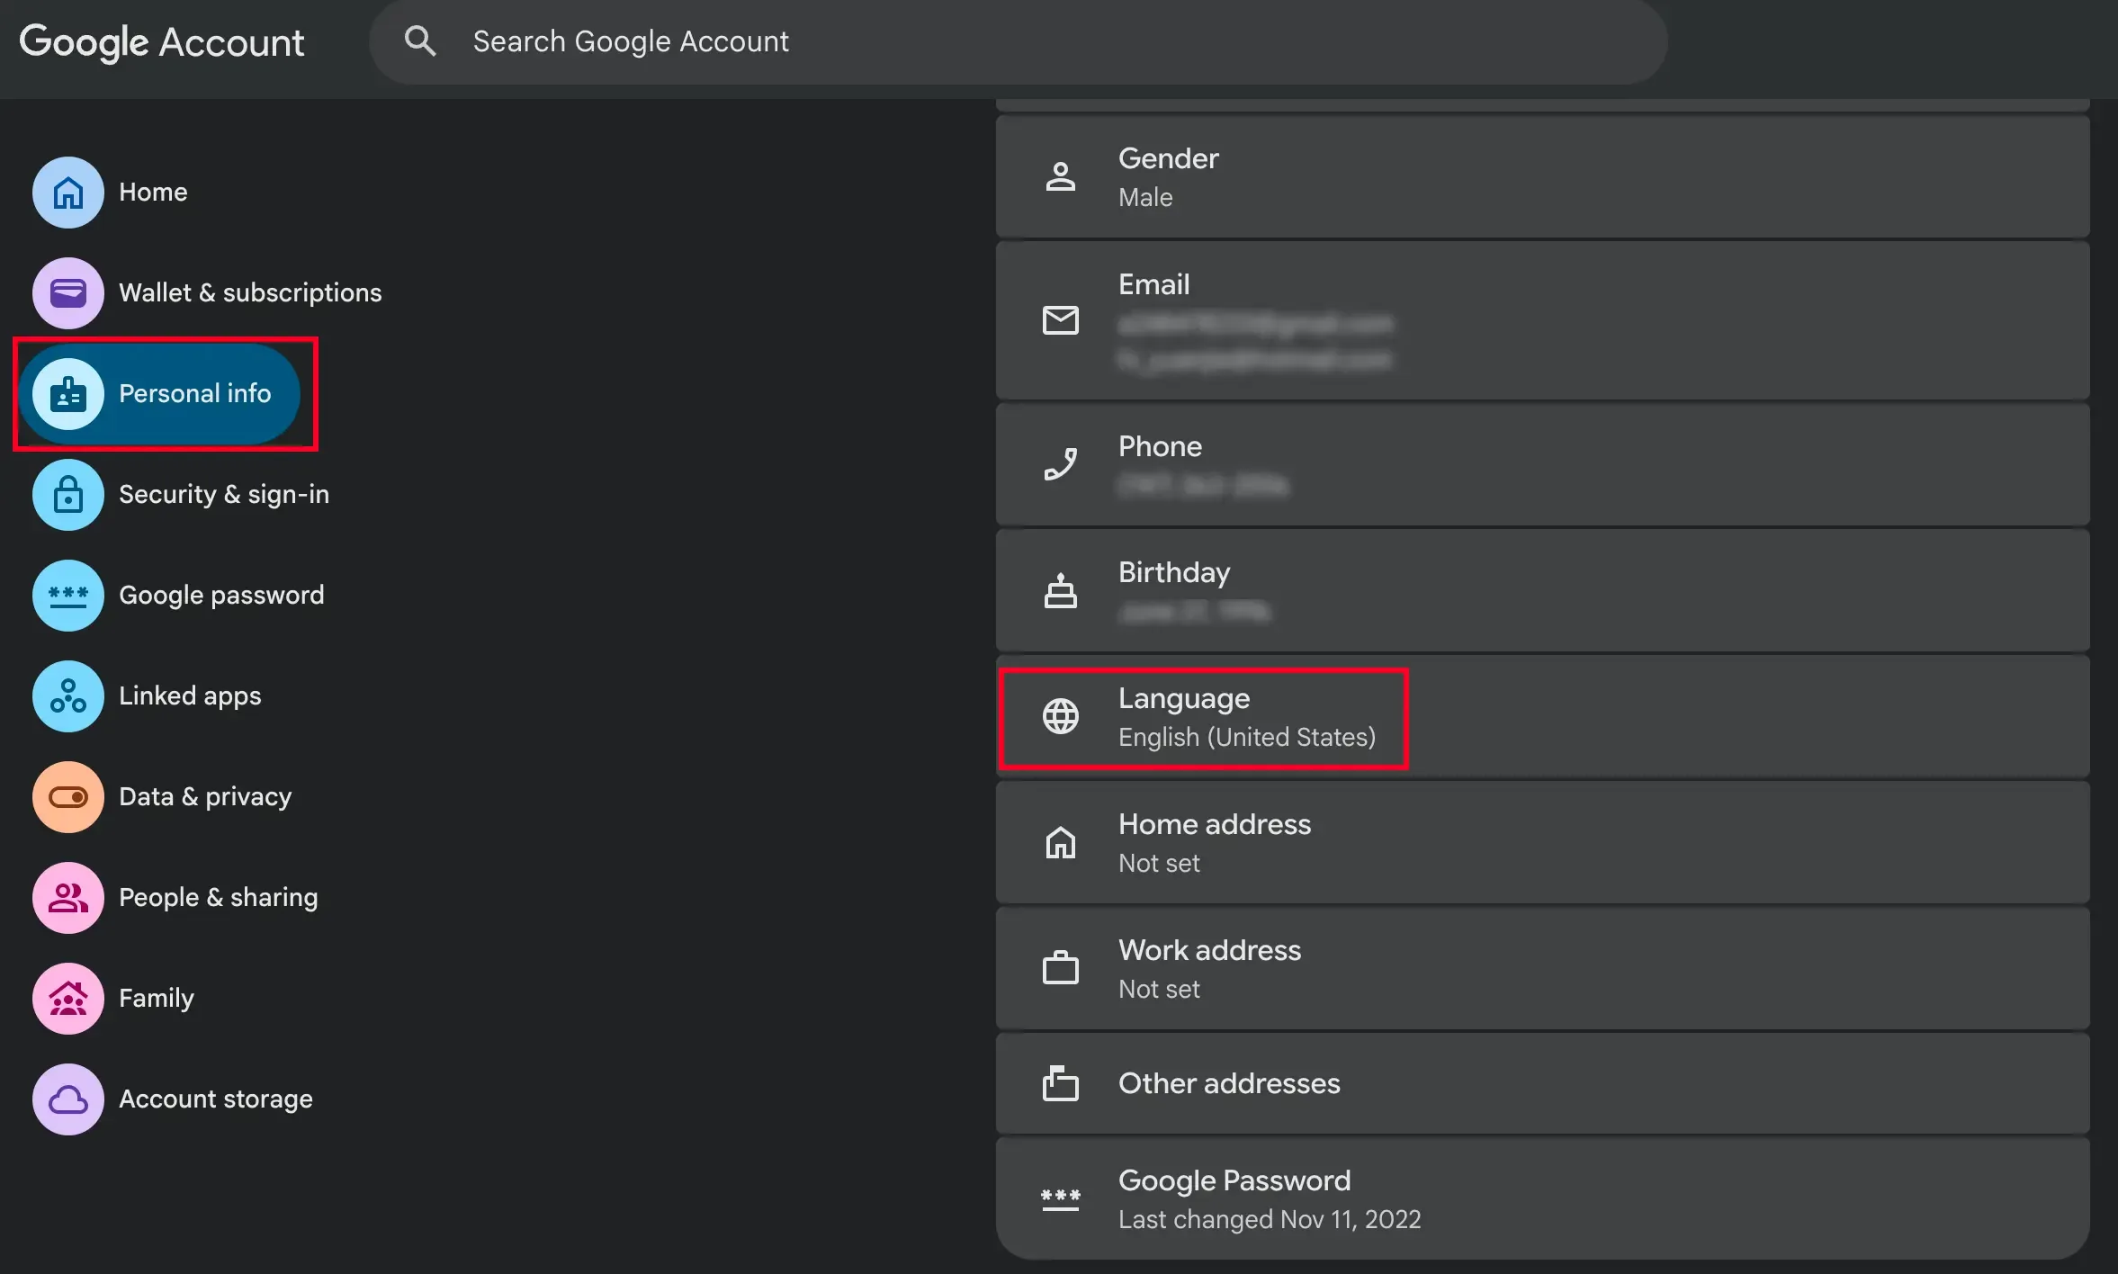The height and width of the screenshot is (1274, 2118).
Task: Click the Google Password row asterisks icon
Action: click(1061, 1199)
